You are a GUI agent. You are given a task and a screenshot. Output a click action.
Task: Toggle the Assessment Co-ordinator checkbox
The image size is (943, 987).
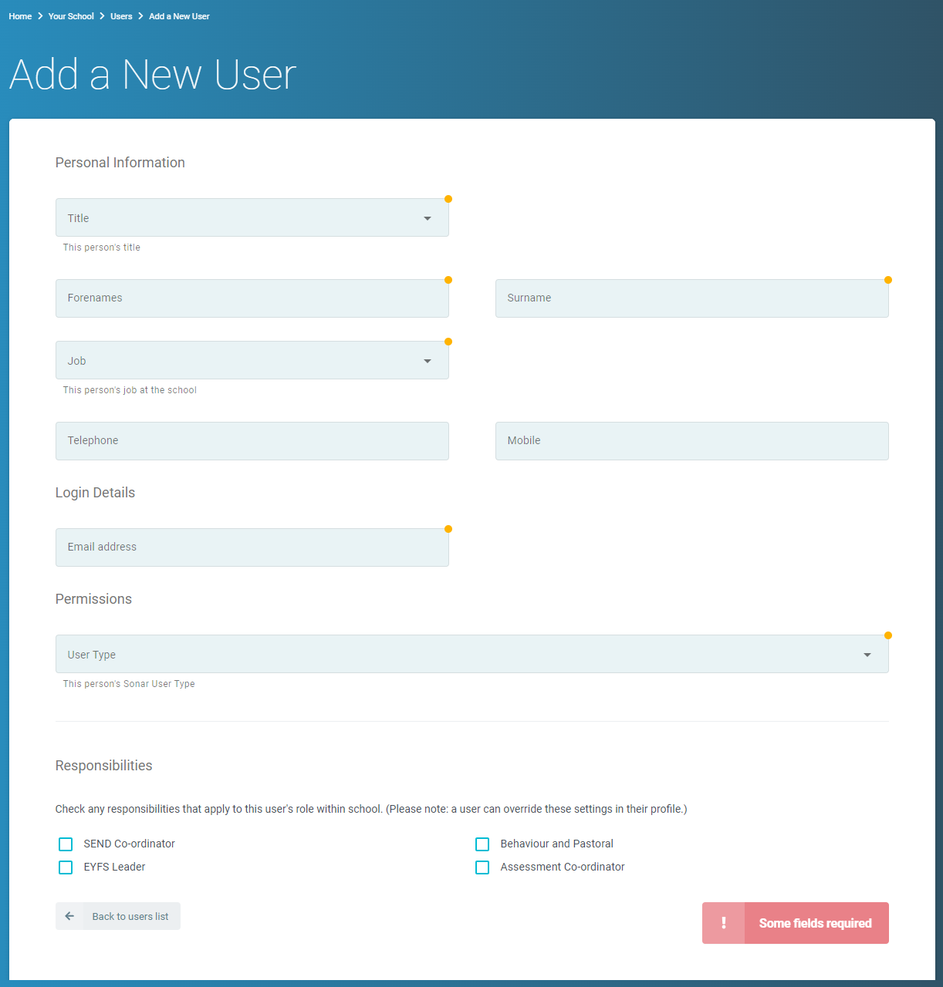tap(482, 867)
